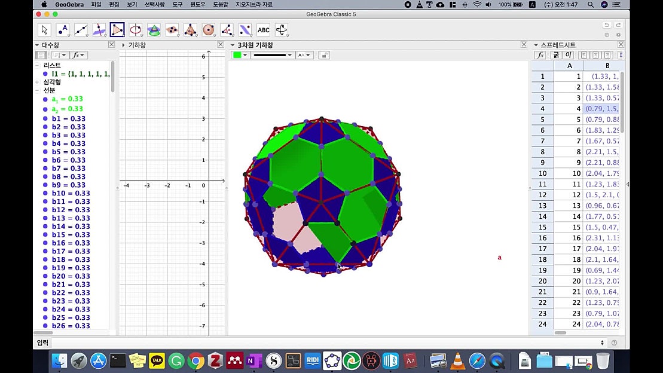Select the Move tool in the toolbar
Image resolution: width=663 pixels, height=373 pixels.
click(43, 29)
